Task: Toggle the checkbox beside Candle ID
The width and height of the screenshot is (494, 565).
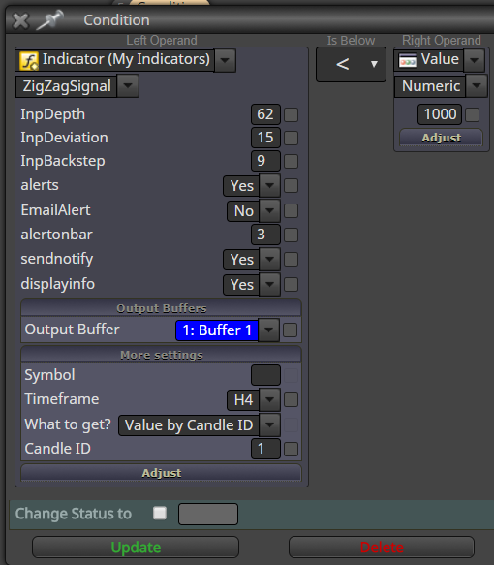Action: tap(291, 449)
